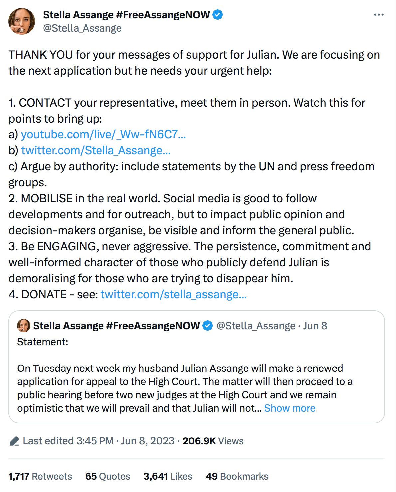Click the 65 Quotes count
This screenshot has width=396, height=492.
(108, 476)
